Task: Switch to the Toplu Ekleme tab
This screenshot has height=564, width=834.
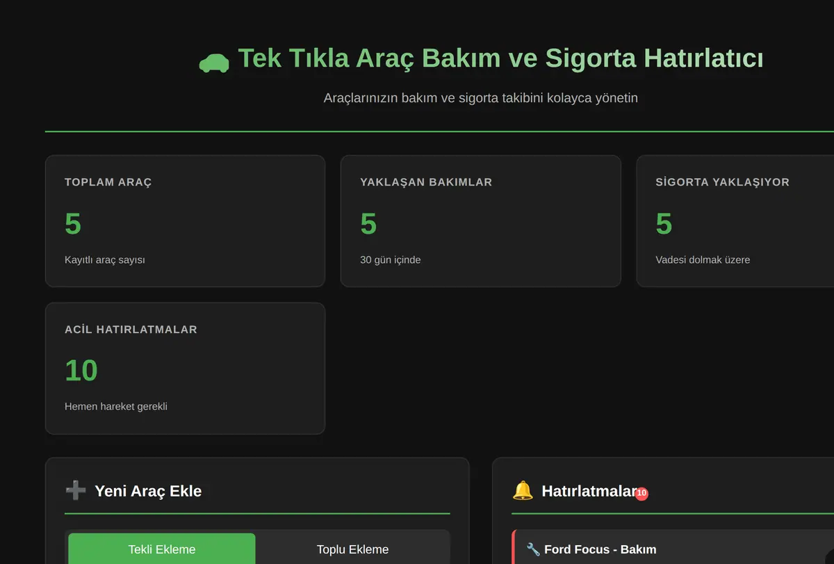Action: click(x=352, y=549)
